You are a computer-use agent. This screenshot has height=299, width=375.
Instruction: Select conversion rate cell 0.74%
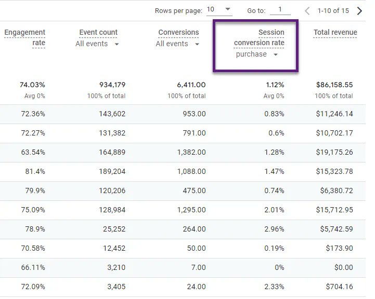tap(274, 191)
